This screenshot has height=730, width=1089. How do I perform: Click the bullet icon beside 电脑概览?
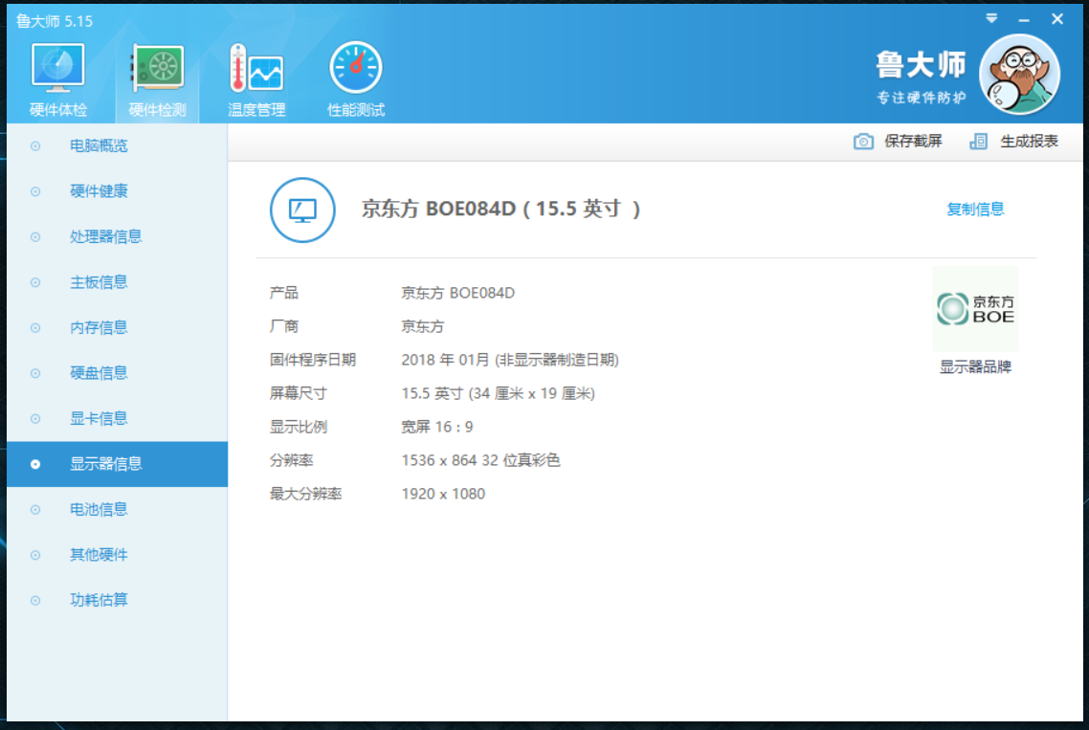35,145
